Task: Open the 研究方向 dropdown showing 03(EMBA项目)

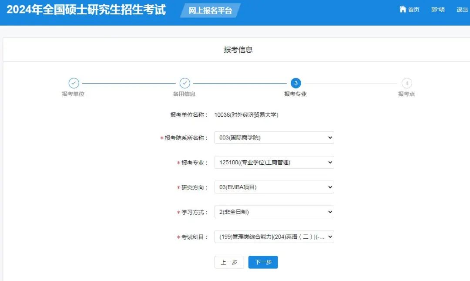Action: point(274,187)
